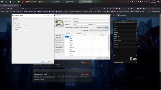This screenshot has width=161, height=90.
Task: Open the Windows Start menu
Action: click(x=2, y=2)
